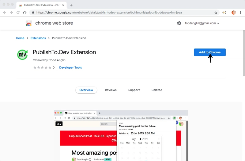Open the Chrome profile avatar
Viewport: 245px width, 161px height.
tap(234, 13)
